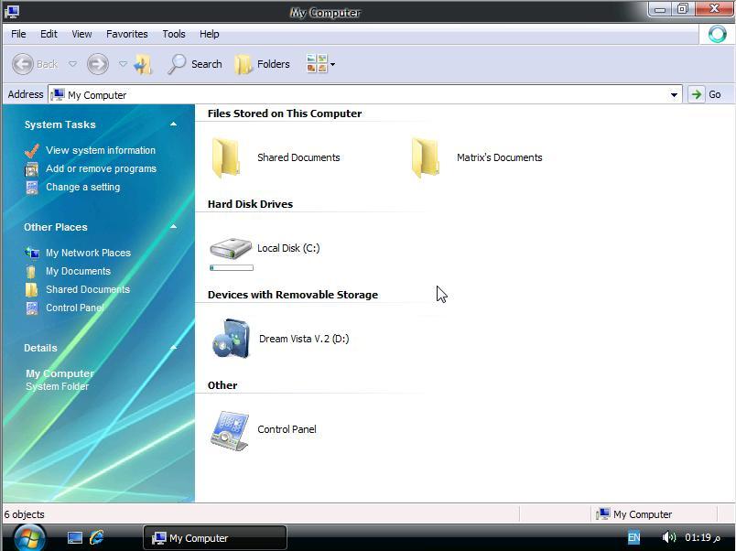Image resolution: width=736 pixels, height=551 pixels.
Task: Launch Internet Explorer from the taskbar
Action: pyautogui.click(x=96, y=538)
